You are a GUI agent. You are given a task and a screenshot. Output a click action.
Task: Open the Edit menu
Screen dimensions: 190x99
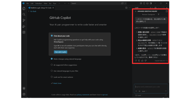click(x=32, y=3)
